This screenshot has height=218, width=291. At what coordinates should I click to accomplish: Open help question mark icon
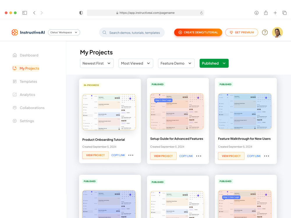tap(265, 33)
